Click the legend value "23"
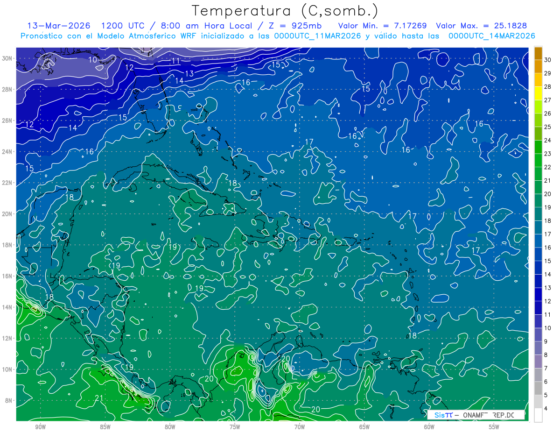Screen dimensions: 560x433 tap(548, 154)
